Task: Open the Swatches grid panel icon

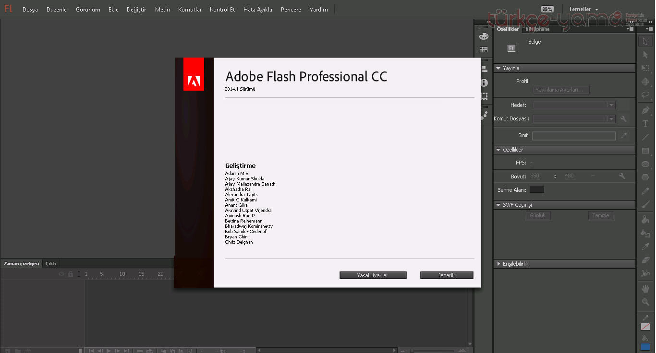Action: [484, 49]
